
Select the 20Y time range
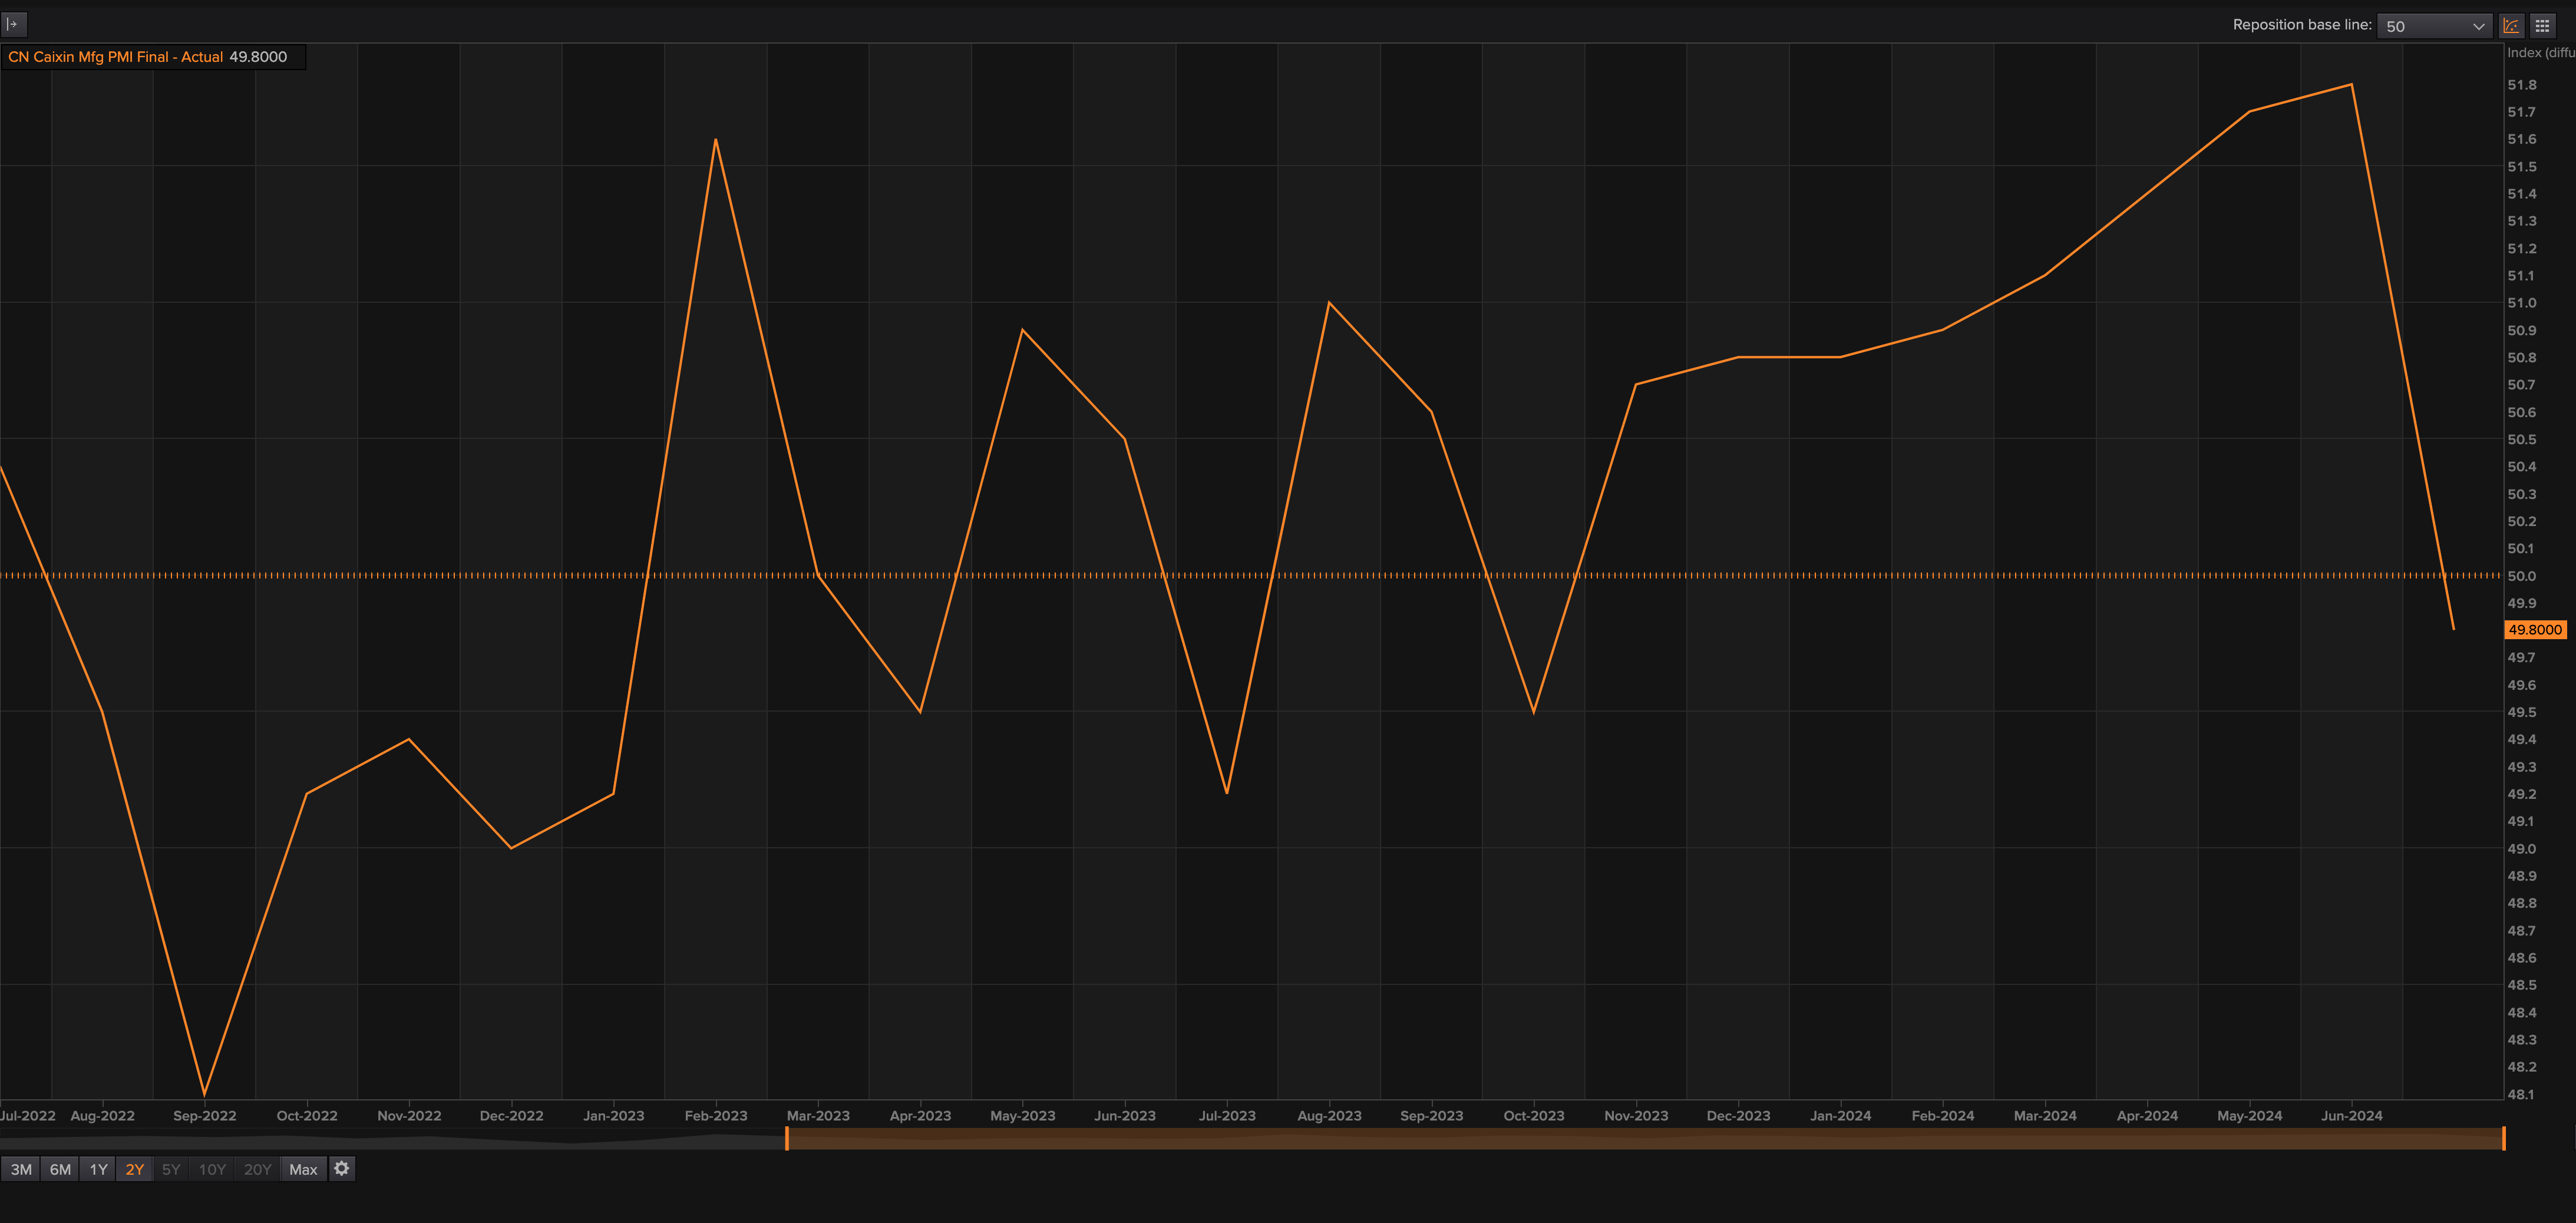click(257, 1169)
